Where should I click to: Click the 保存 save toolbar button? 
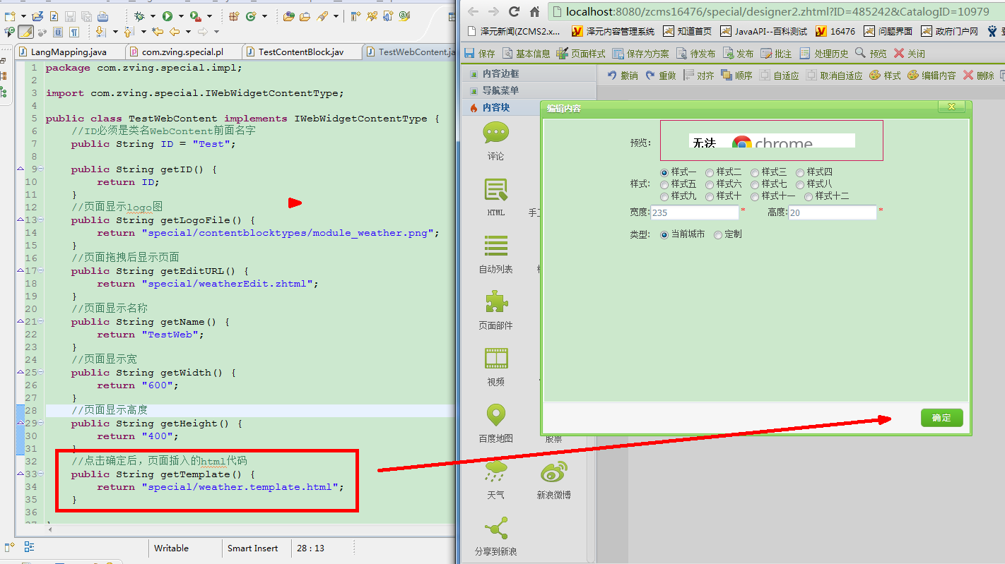click(x=480, y=54)
